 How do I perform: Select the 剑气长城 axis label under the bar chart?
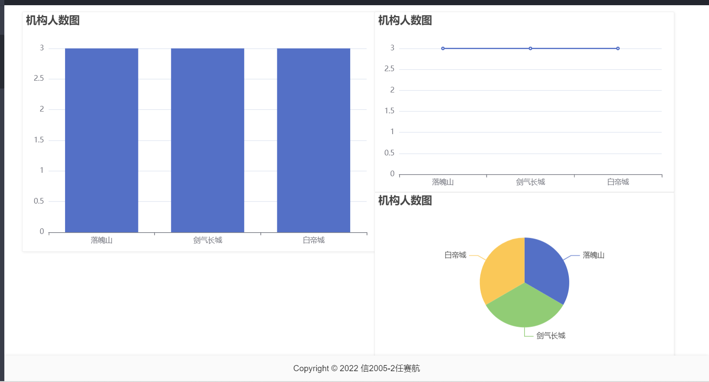[208, 240]
